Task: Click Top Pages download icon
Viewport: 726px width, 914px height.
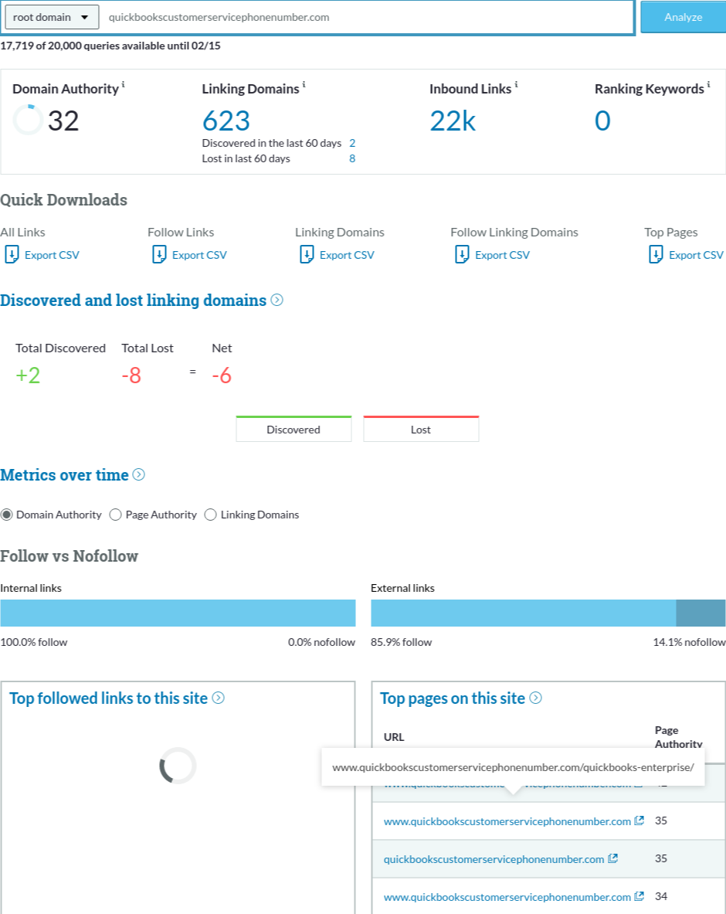Action: tap(656, 255)
